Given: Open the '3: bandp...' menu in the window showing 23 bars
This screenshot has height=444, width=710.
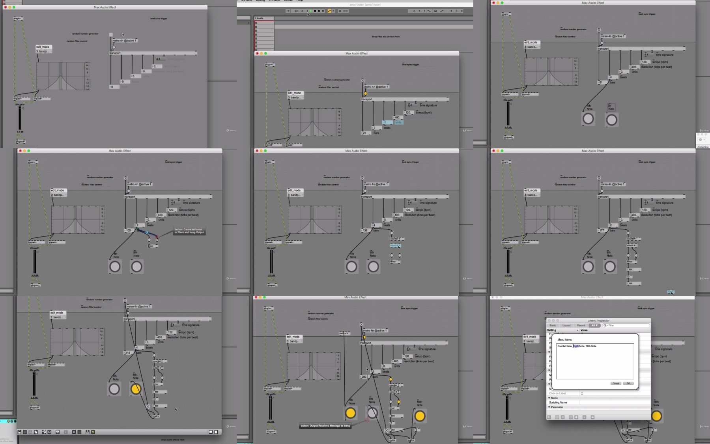Looking at the screenshot, I should [295, 97].
